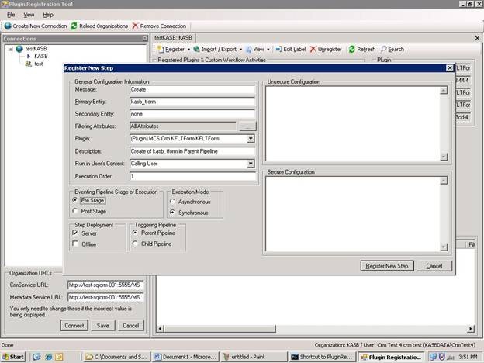The image size is (484, 363).
Task: Click Cancel in the Organization URLs panel
Action: click(x=130, y=325)
